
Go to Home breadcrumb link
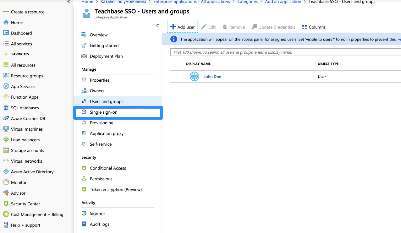[x=87, y=2]
